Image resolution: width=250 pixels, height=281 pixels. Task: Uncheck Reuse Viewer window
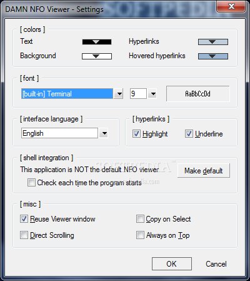[x=24, y=219]
